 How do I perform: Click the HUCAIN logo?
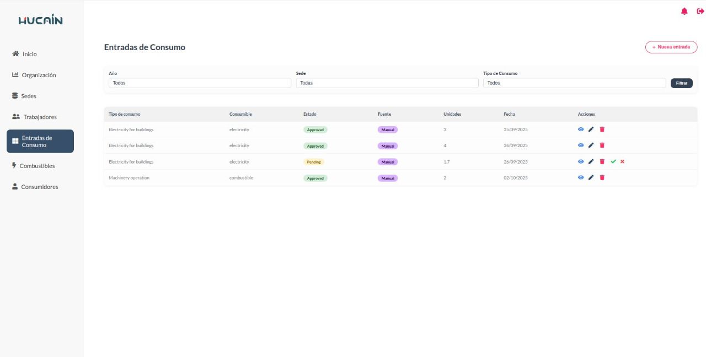point(40,21)
